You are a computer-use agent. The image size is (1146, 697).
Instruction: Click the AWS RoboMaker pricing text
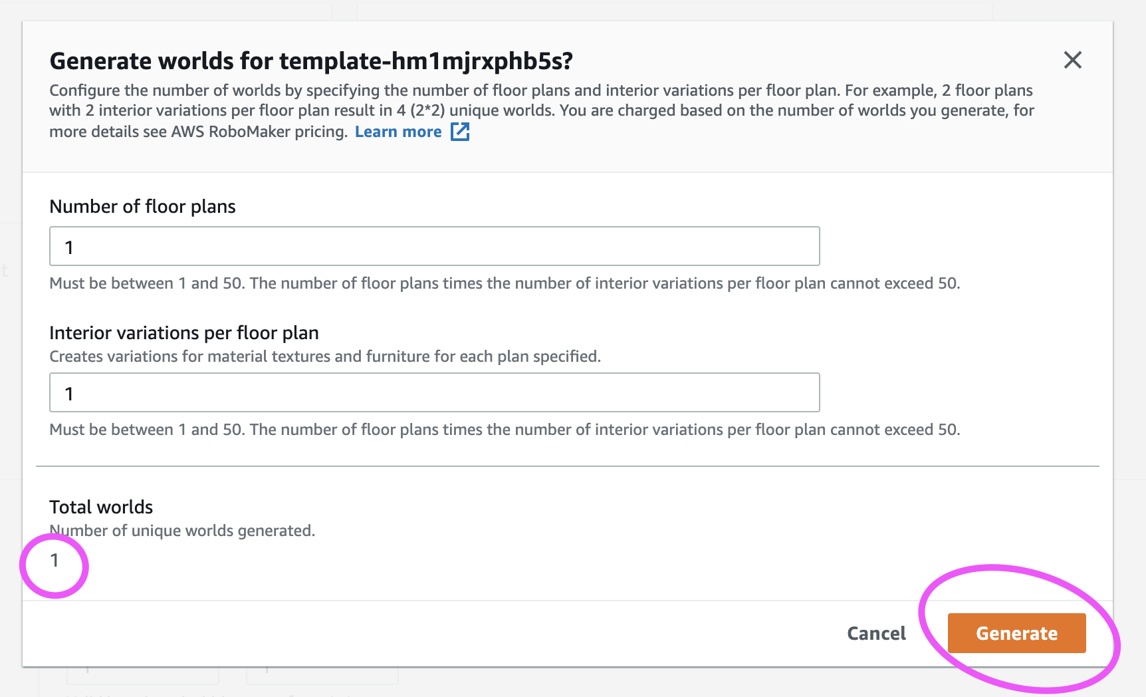(259, 132)
